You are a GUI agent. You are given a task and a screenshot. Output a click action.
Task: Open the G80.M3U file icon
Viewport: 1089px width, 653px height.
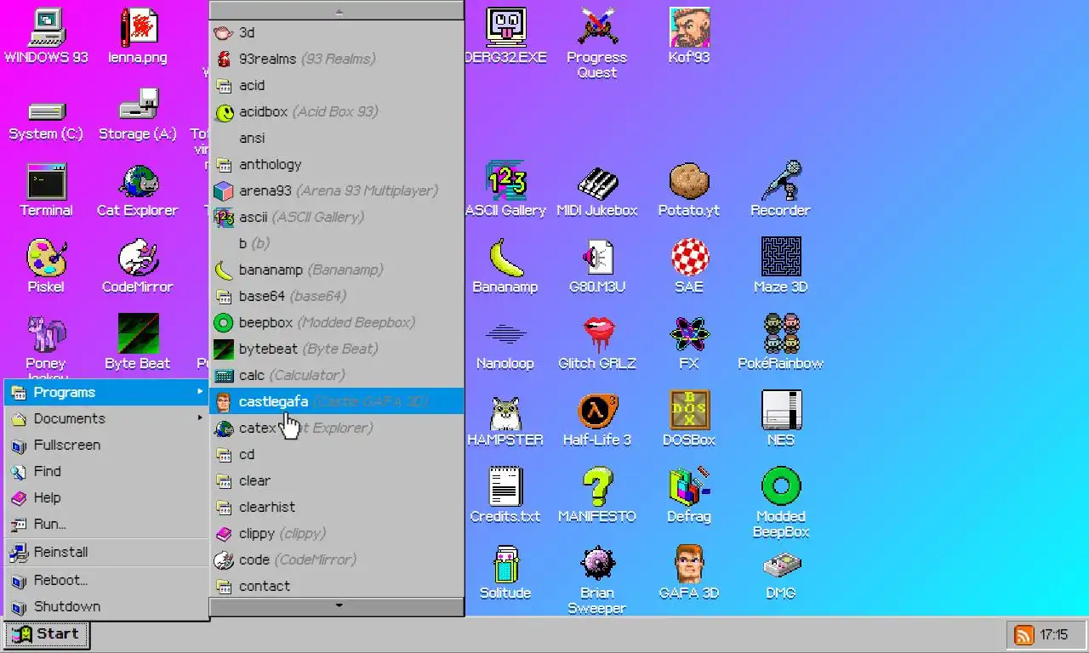(597, 266)
